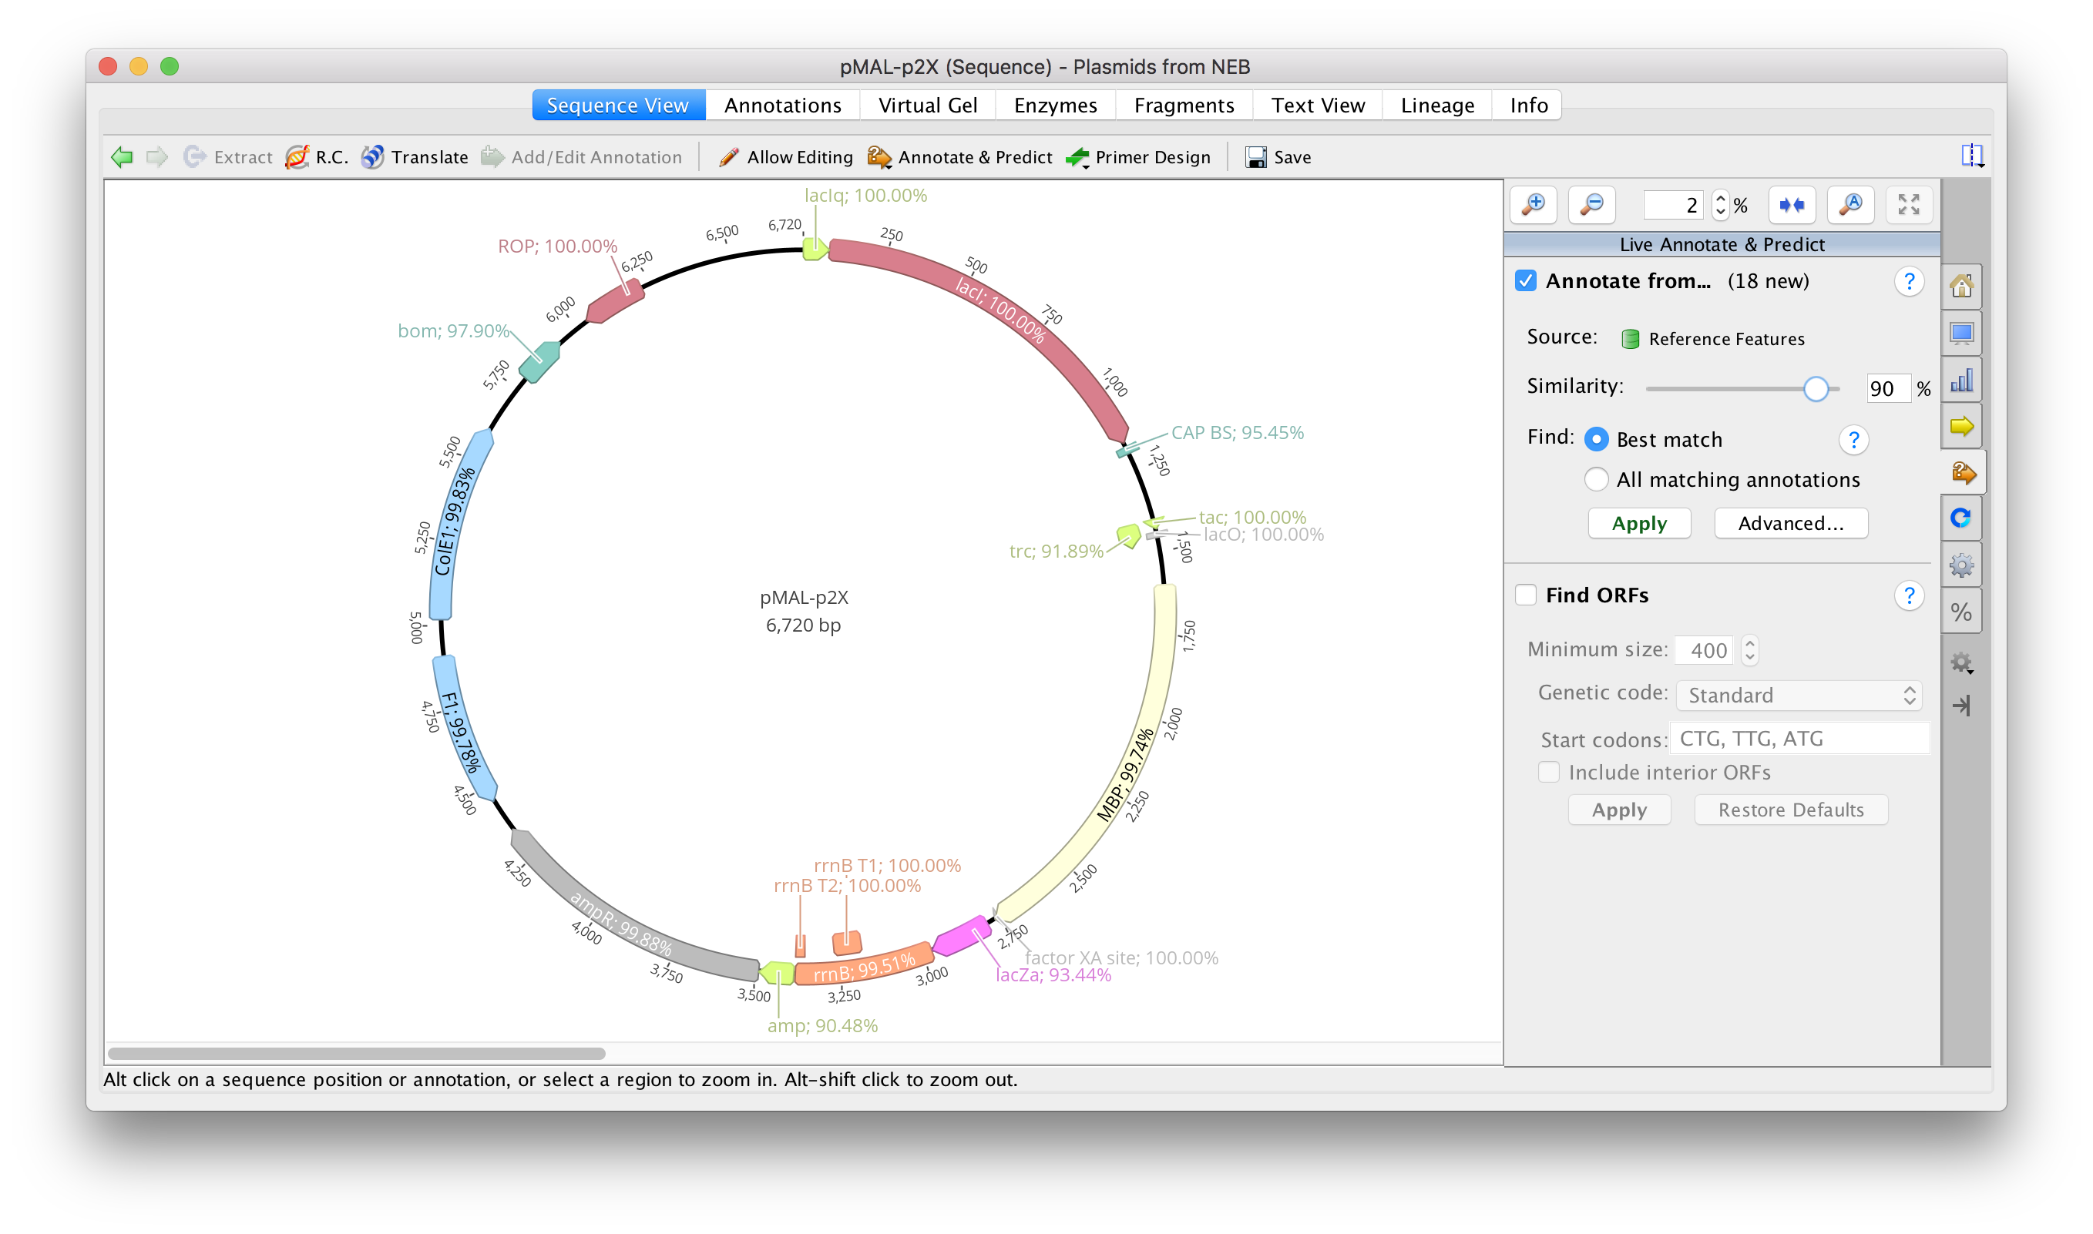2093x1234 pixels.
Task: Click Add/Edit Annotation in toolbar
Action: (x=582, y=156)
